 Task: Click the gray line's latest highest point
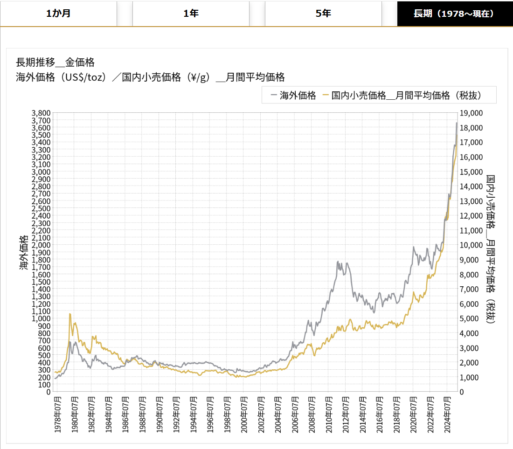(x=456, y=123)
